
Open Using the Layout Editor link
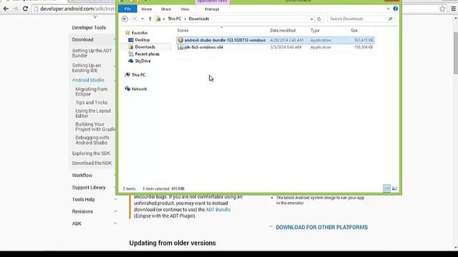pos(93,114)
